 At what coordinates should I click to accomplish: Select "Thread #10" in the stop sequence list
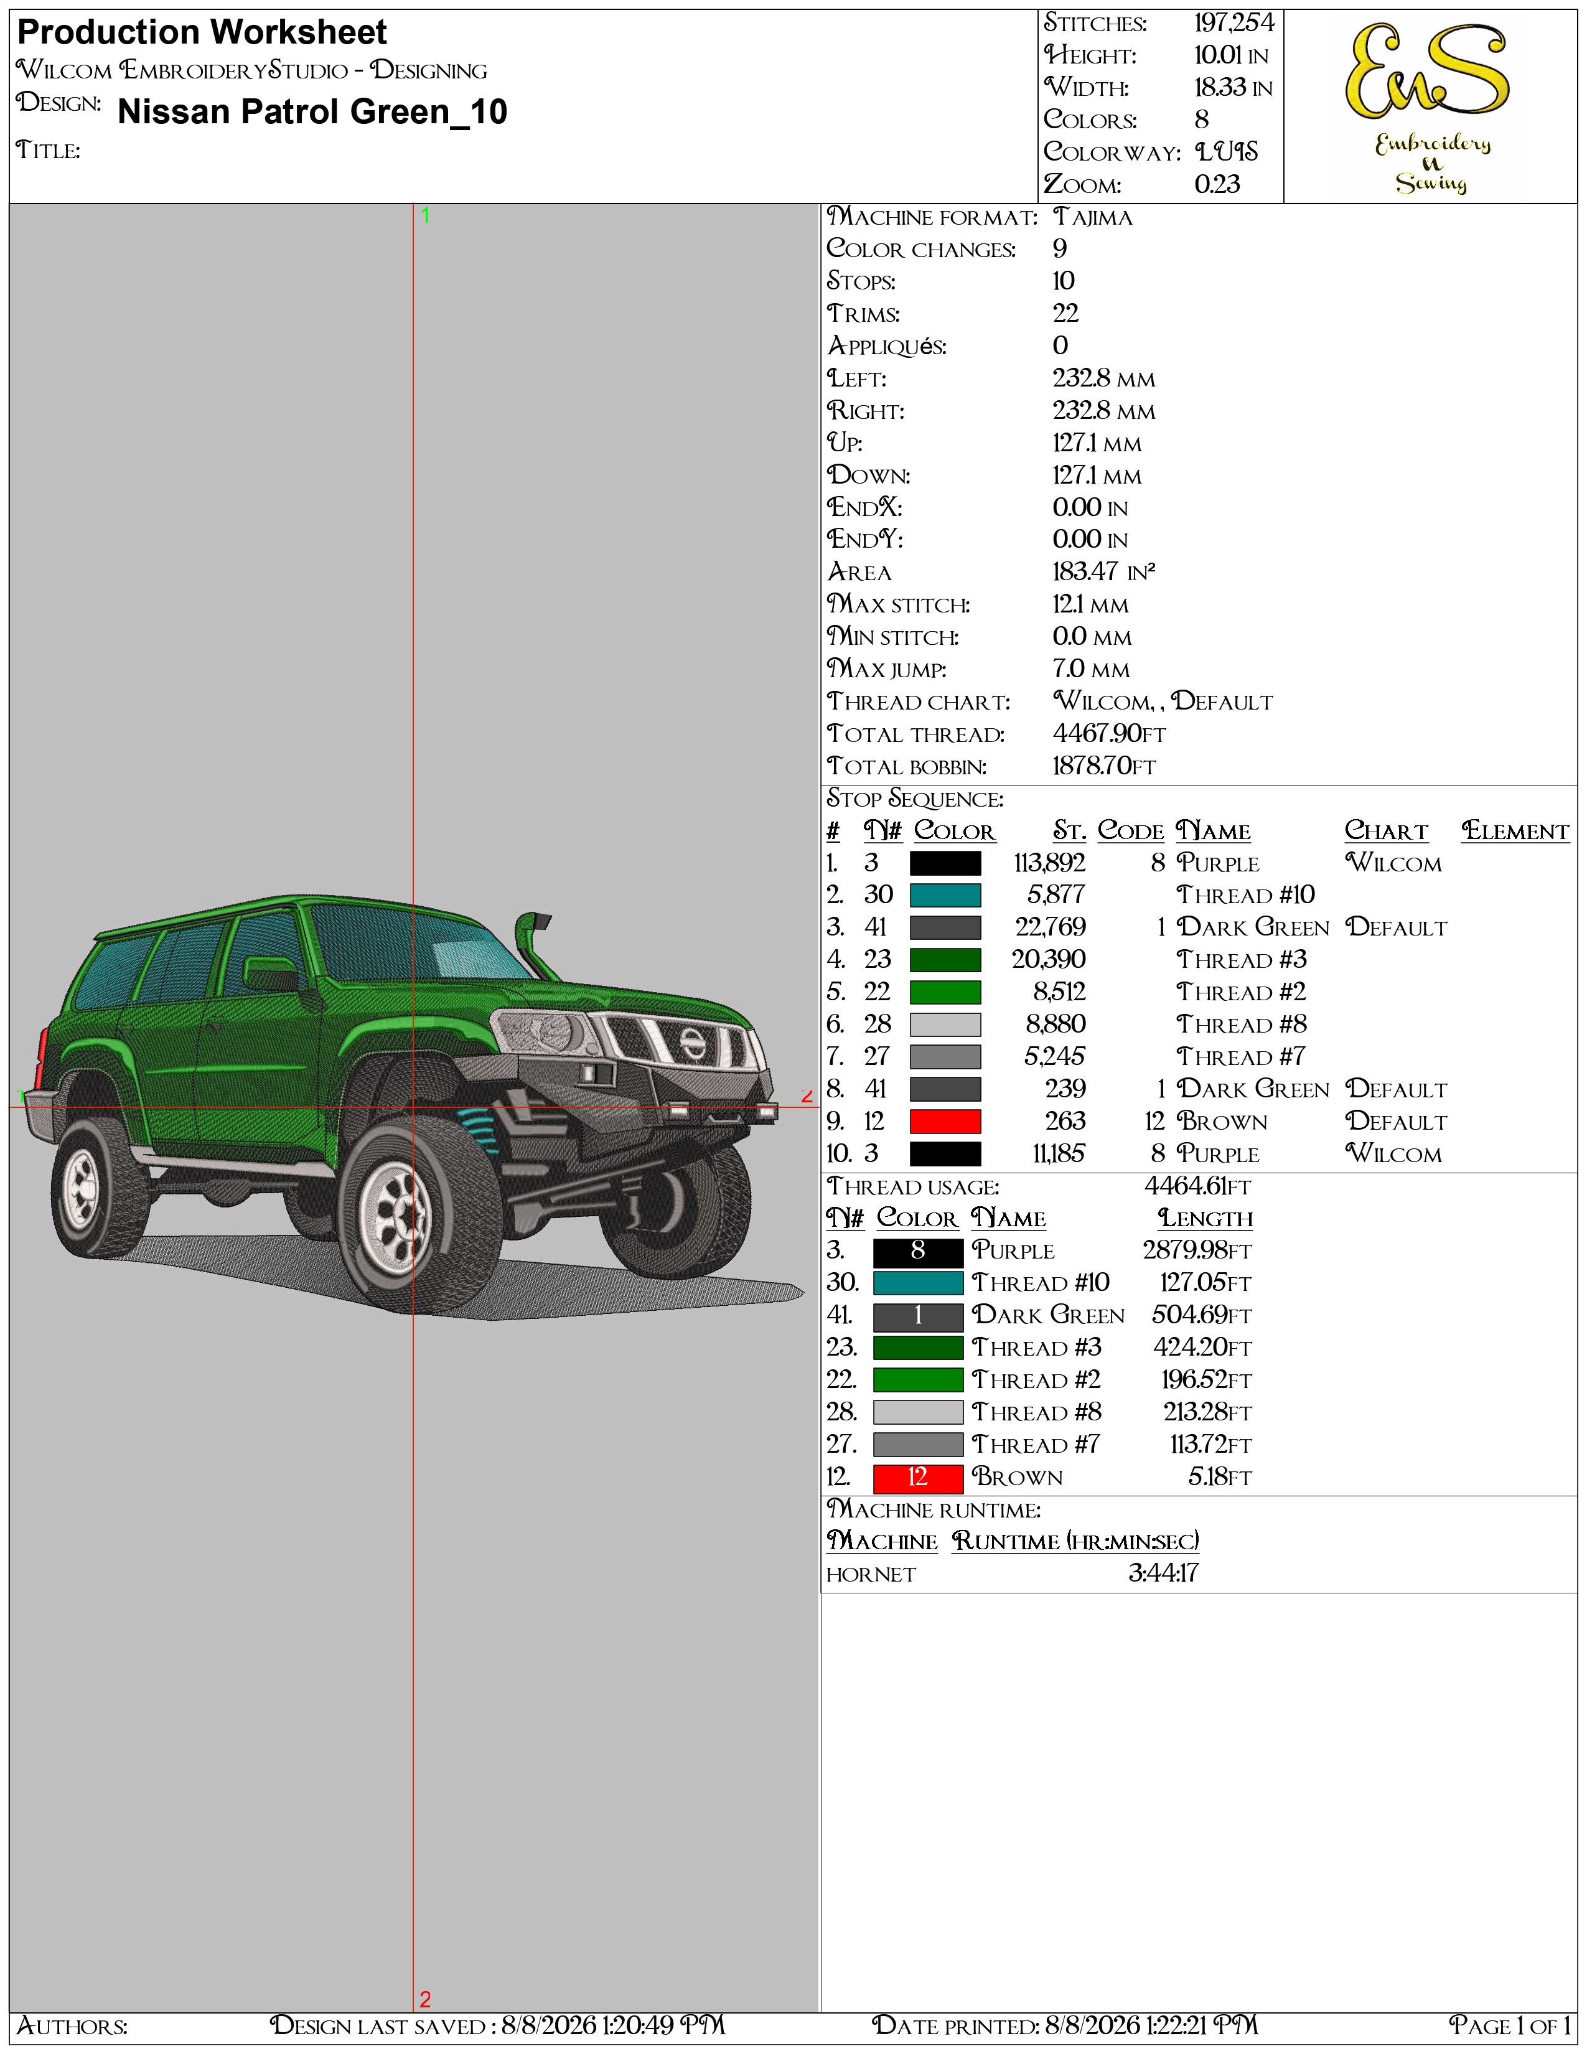[x=1246, y=895]
